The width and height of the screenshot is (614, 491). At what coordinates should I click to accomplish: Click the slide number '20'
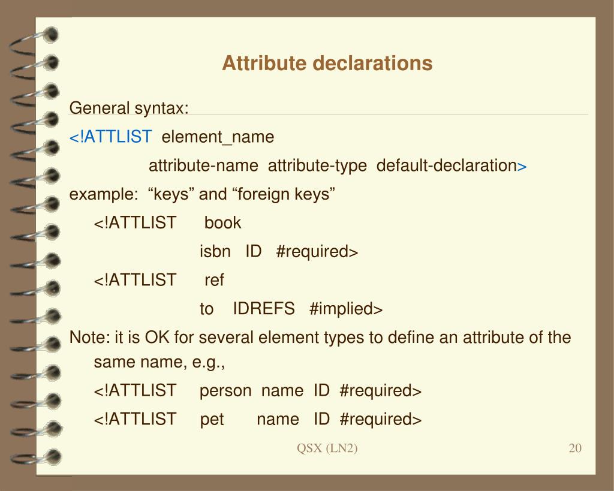click(x=575, y=448)
